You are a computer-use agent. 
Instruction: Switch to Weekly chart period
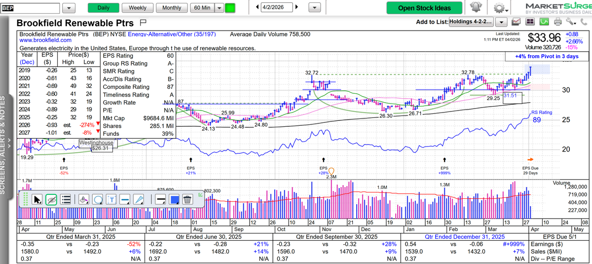[137, 8]
